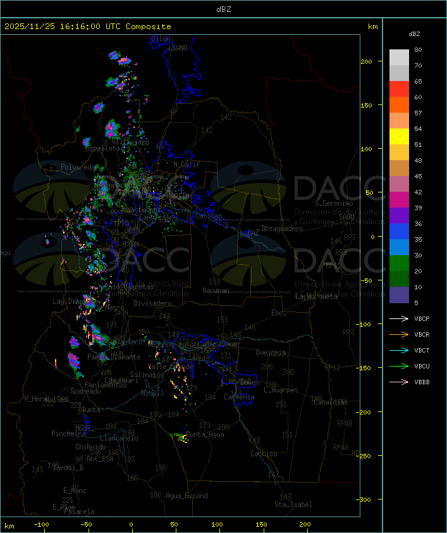Click the pink VBBB arrow icon
Viewport: 447px width, 533px height.
pyautogui.click(x=399, y=382)
